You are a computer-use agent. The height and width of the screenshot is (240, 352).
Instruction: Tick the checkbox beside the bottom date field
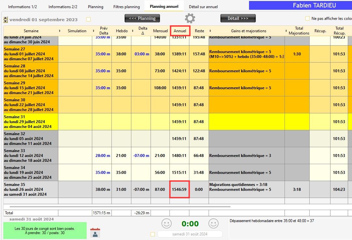[153, 234]
